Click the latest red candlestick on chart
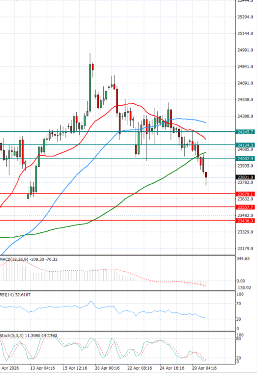This screenshot has height=373, width=257. point(206,174)
